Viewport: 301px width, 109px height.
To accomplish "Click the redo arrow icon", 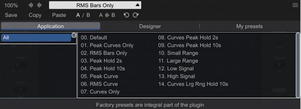I will click(135, 15).
